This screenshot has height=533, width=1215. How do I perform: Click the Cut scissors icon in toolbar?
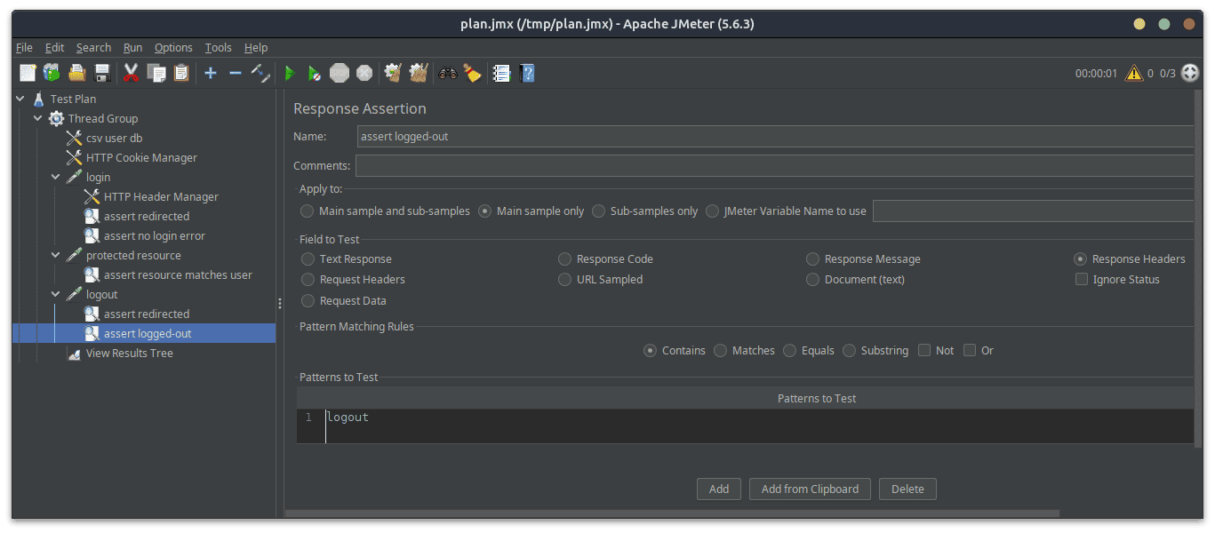click(131, 73)
